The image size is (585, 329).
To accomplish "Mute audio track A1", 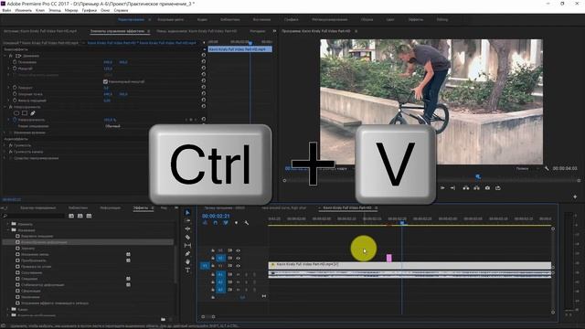I will 238,274.
